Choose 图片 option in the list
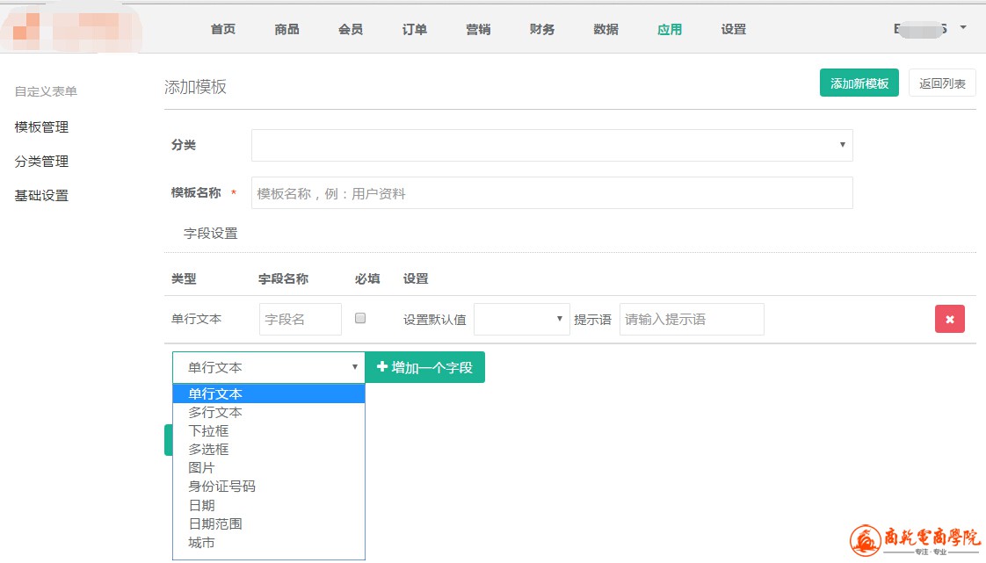 click(269, 468)
